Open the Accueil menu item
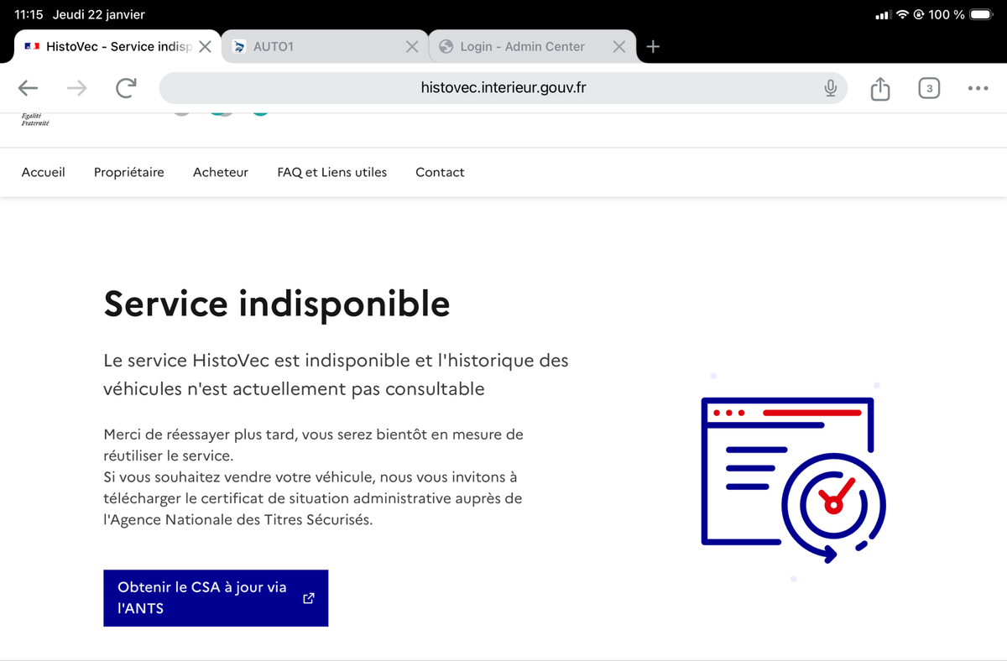 click(44, 172)
